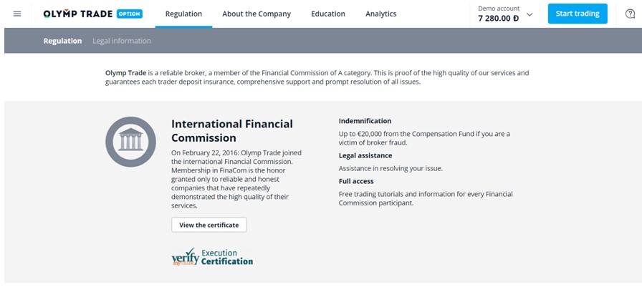Open the Analytics menu item

point(380,14)
